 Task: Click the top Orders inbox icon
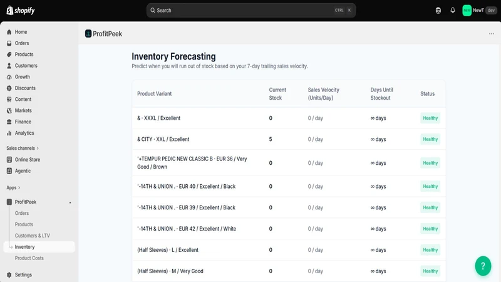point(9,43)
